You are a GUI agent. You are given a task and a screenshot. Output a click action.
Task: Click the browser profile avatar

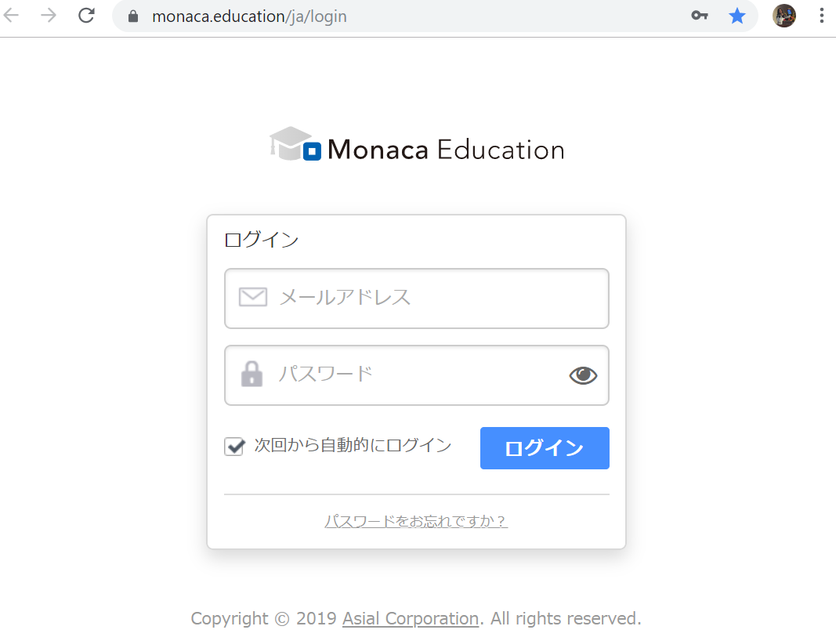coord(784,15)
